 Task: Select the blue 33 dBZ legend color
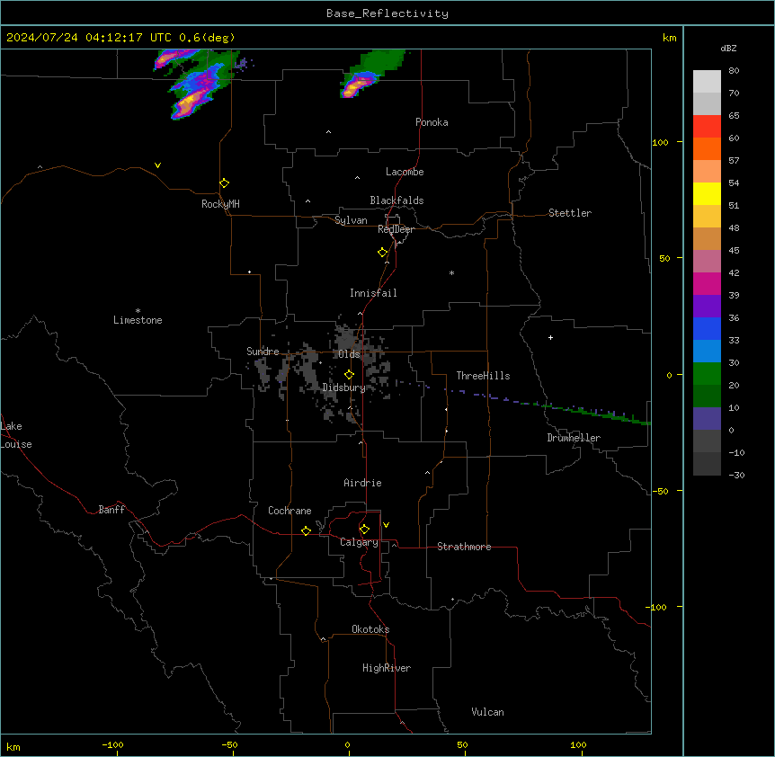707,328
